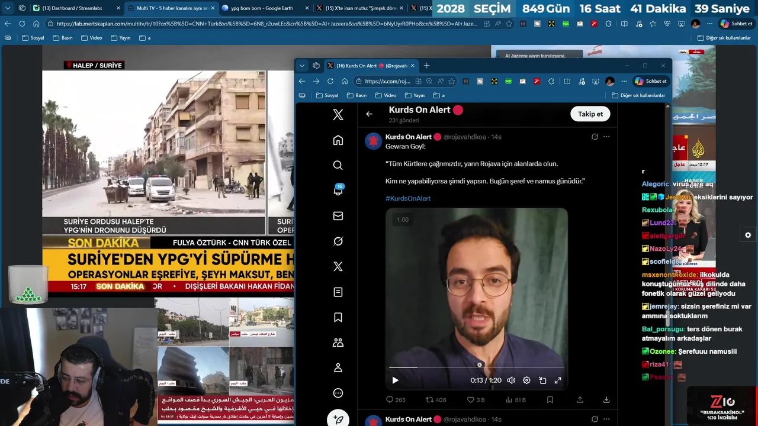
Task: Open Yayın bookmarks folder in the back window
Action: (120, 38)
